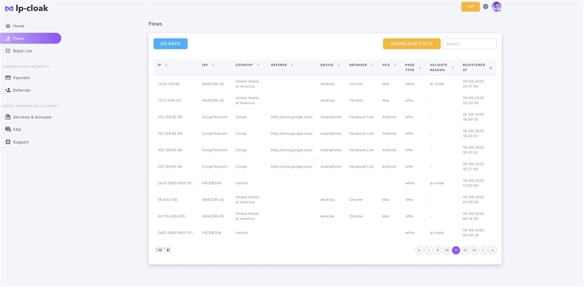This screenshot has height=287, width=584.
Task: Open the language globe icon
Action: (485, 7)
